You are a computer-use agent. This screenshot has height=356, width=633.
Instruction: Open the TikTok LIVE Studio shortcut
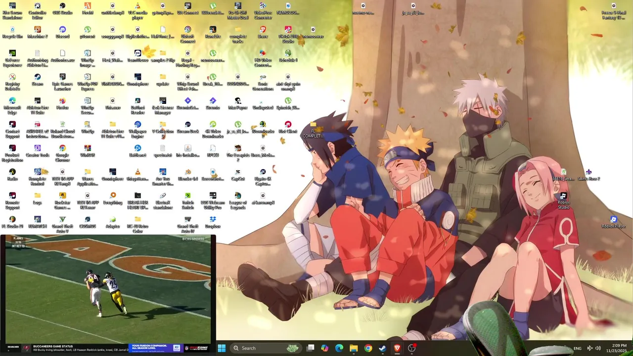click(x=288, y=35)
